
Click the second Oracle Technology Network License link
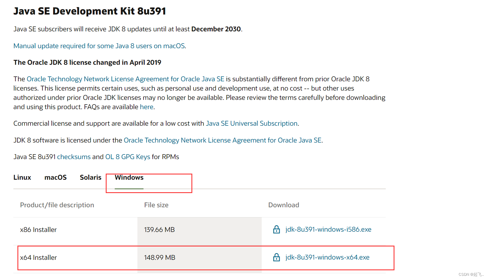pos(223,140)
